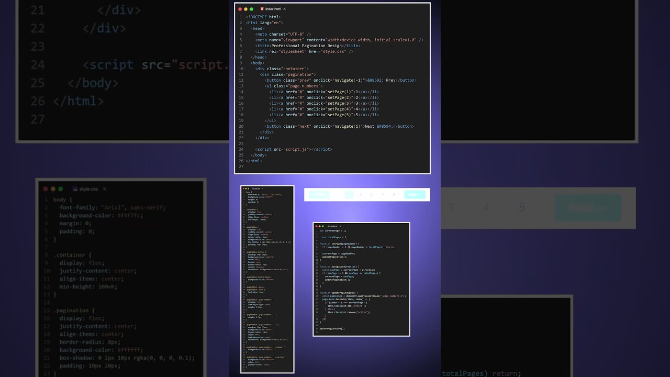Click the CSS file icon on the background style.css tab
This screenshot has width=670, height=377.
pyautogui.click(x=75, y=188)
